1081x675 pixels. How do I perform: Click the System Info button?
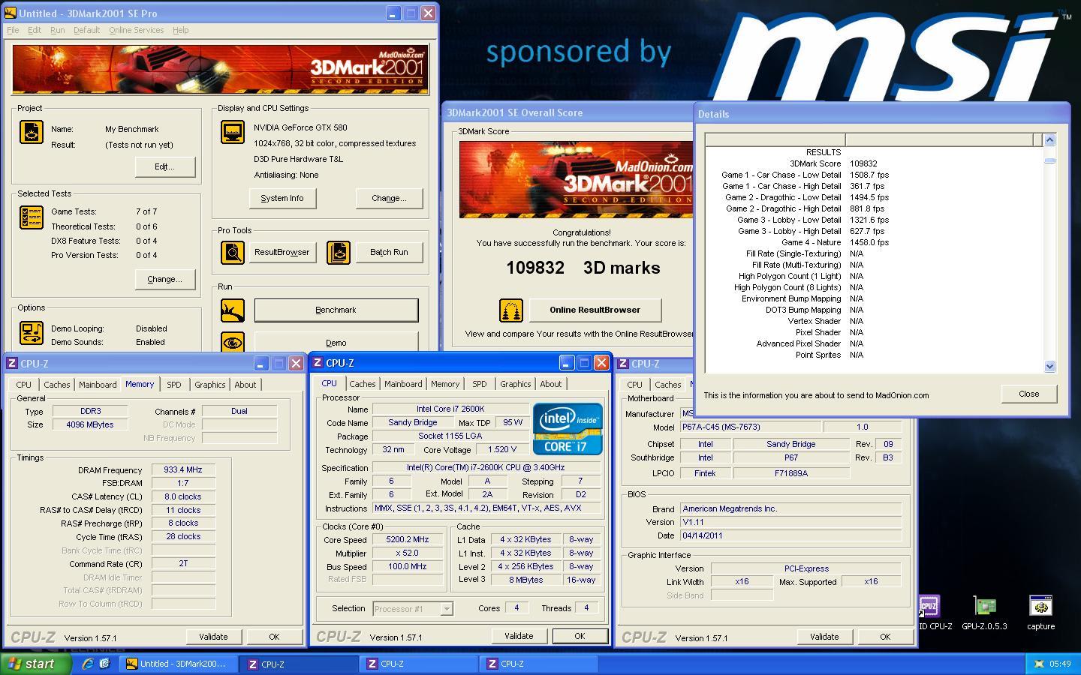click(282, 198)
